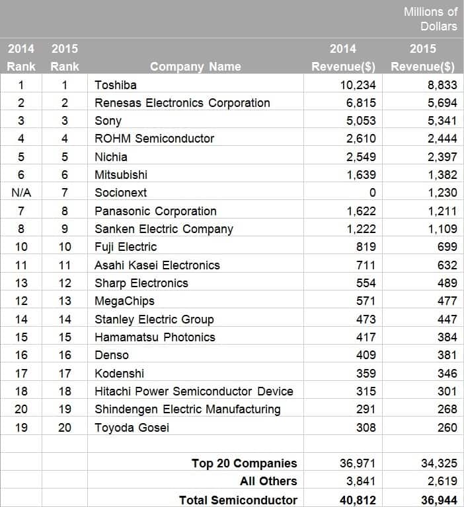Select Hitachi Power Semiconductor Device cell
This screenshot has height=507, width=464.
pos(195,391)
